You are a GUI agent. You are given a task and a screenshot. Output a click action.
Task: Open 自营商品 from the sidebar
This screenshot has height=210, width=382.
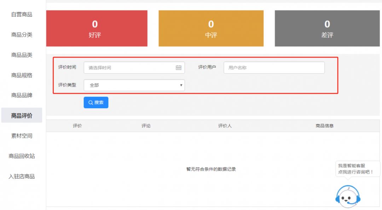[21, 15]
